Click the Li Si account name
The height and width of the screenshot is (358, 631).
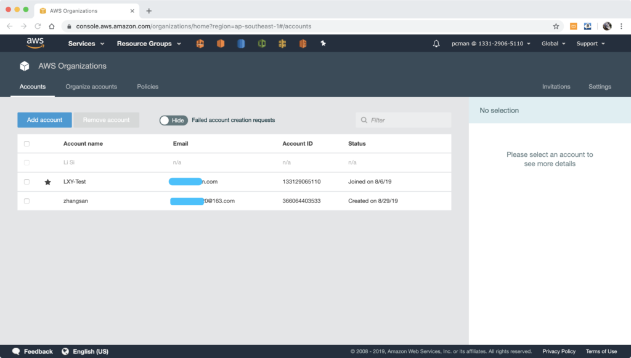(69, 162)
